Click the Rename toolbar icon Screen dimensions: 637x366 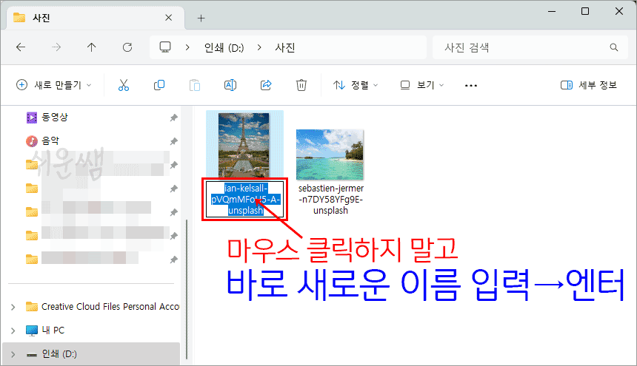(x=230, y=85)
